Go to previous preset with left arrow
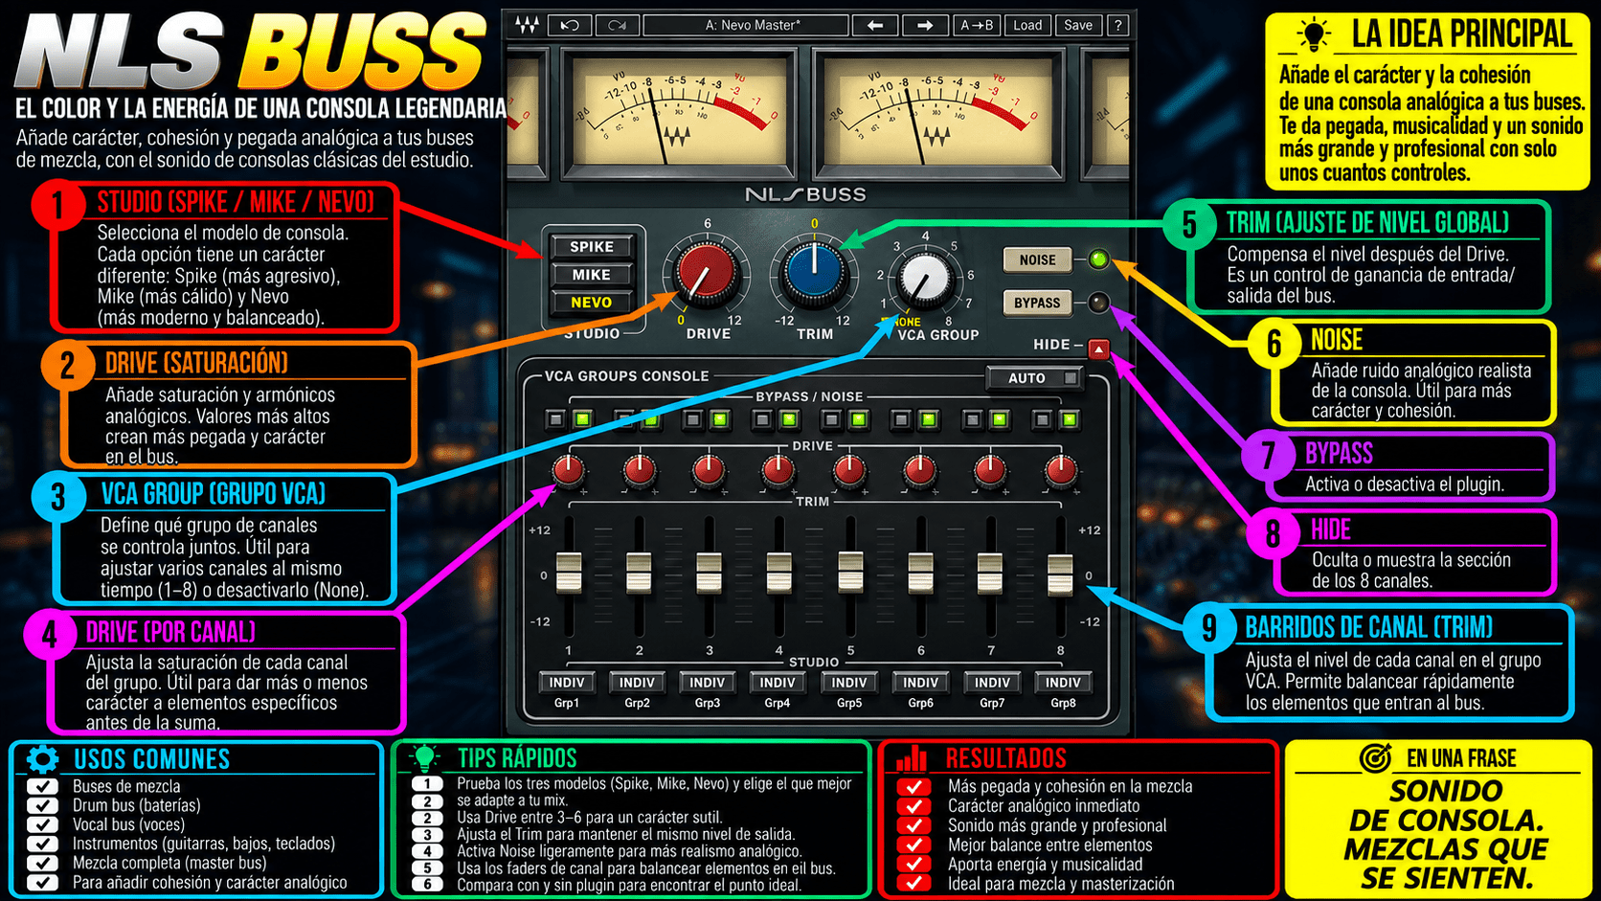This screenshot has height=901, width=1601. 875,26
